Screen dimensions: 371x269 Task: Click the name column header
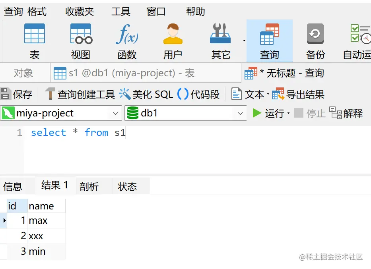pos(47,206)
